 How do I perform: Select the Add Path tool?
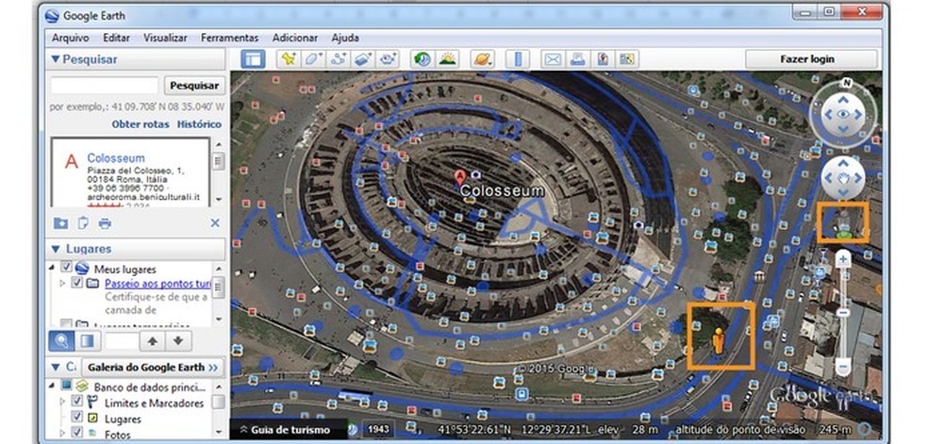pyautogui.click(x=338, y=59)
